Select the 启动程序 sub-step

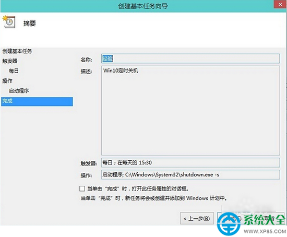(19, 91)
